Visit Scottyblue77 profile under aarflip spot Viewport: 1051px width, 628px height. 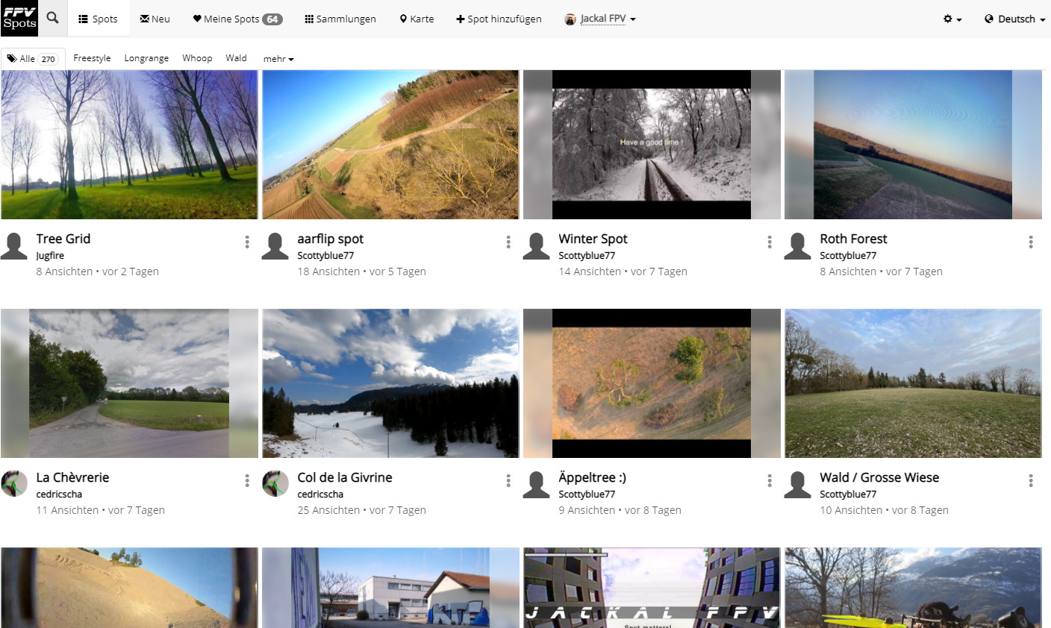click(x=326, y=256)
